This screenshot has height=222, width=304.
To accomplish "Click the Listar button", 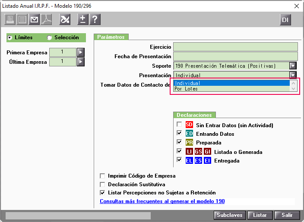I will [260, 215].
